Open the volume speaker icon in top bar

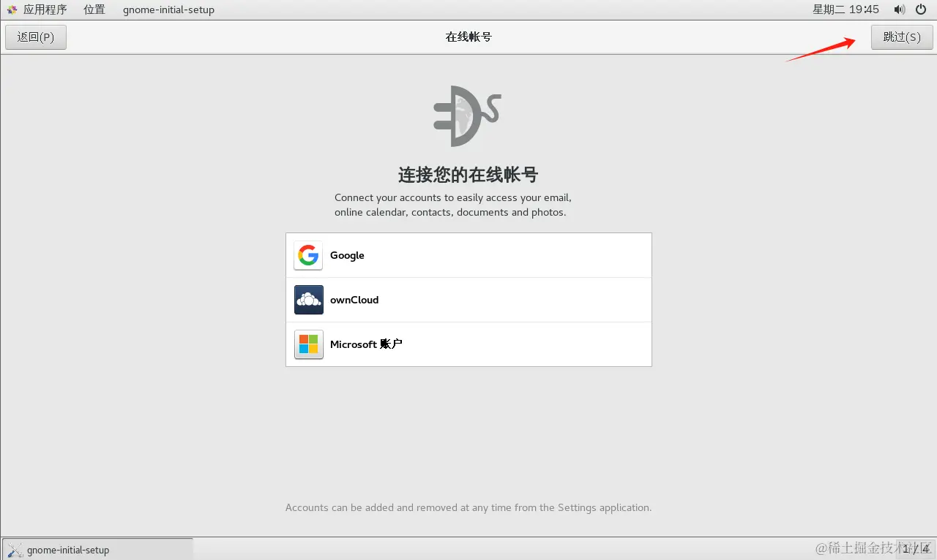pos(899,10)
